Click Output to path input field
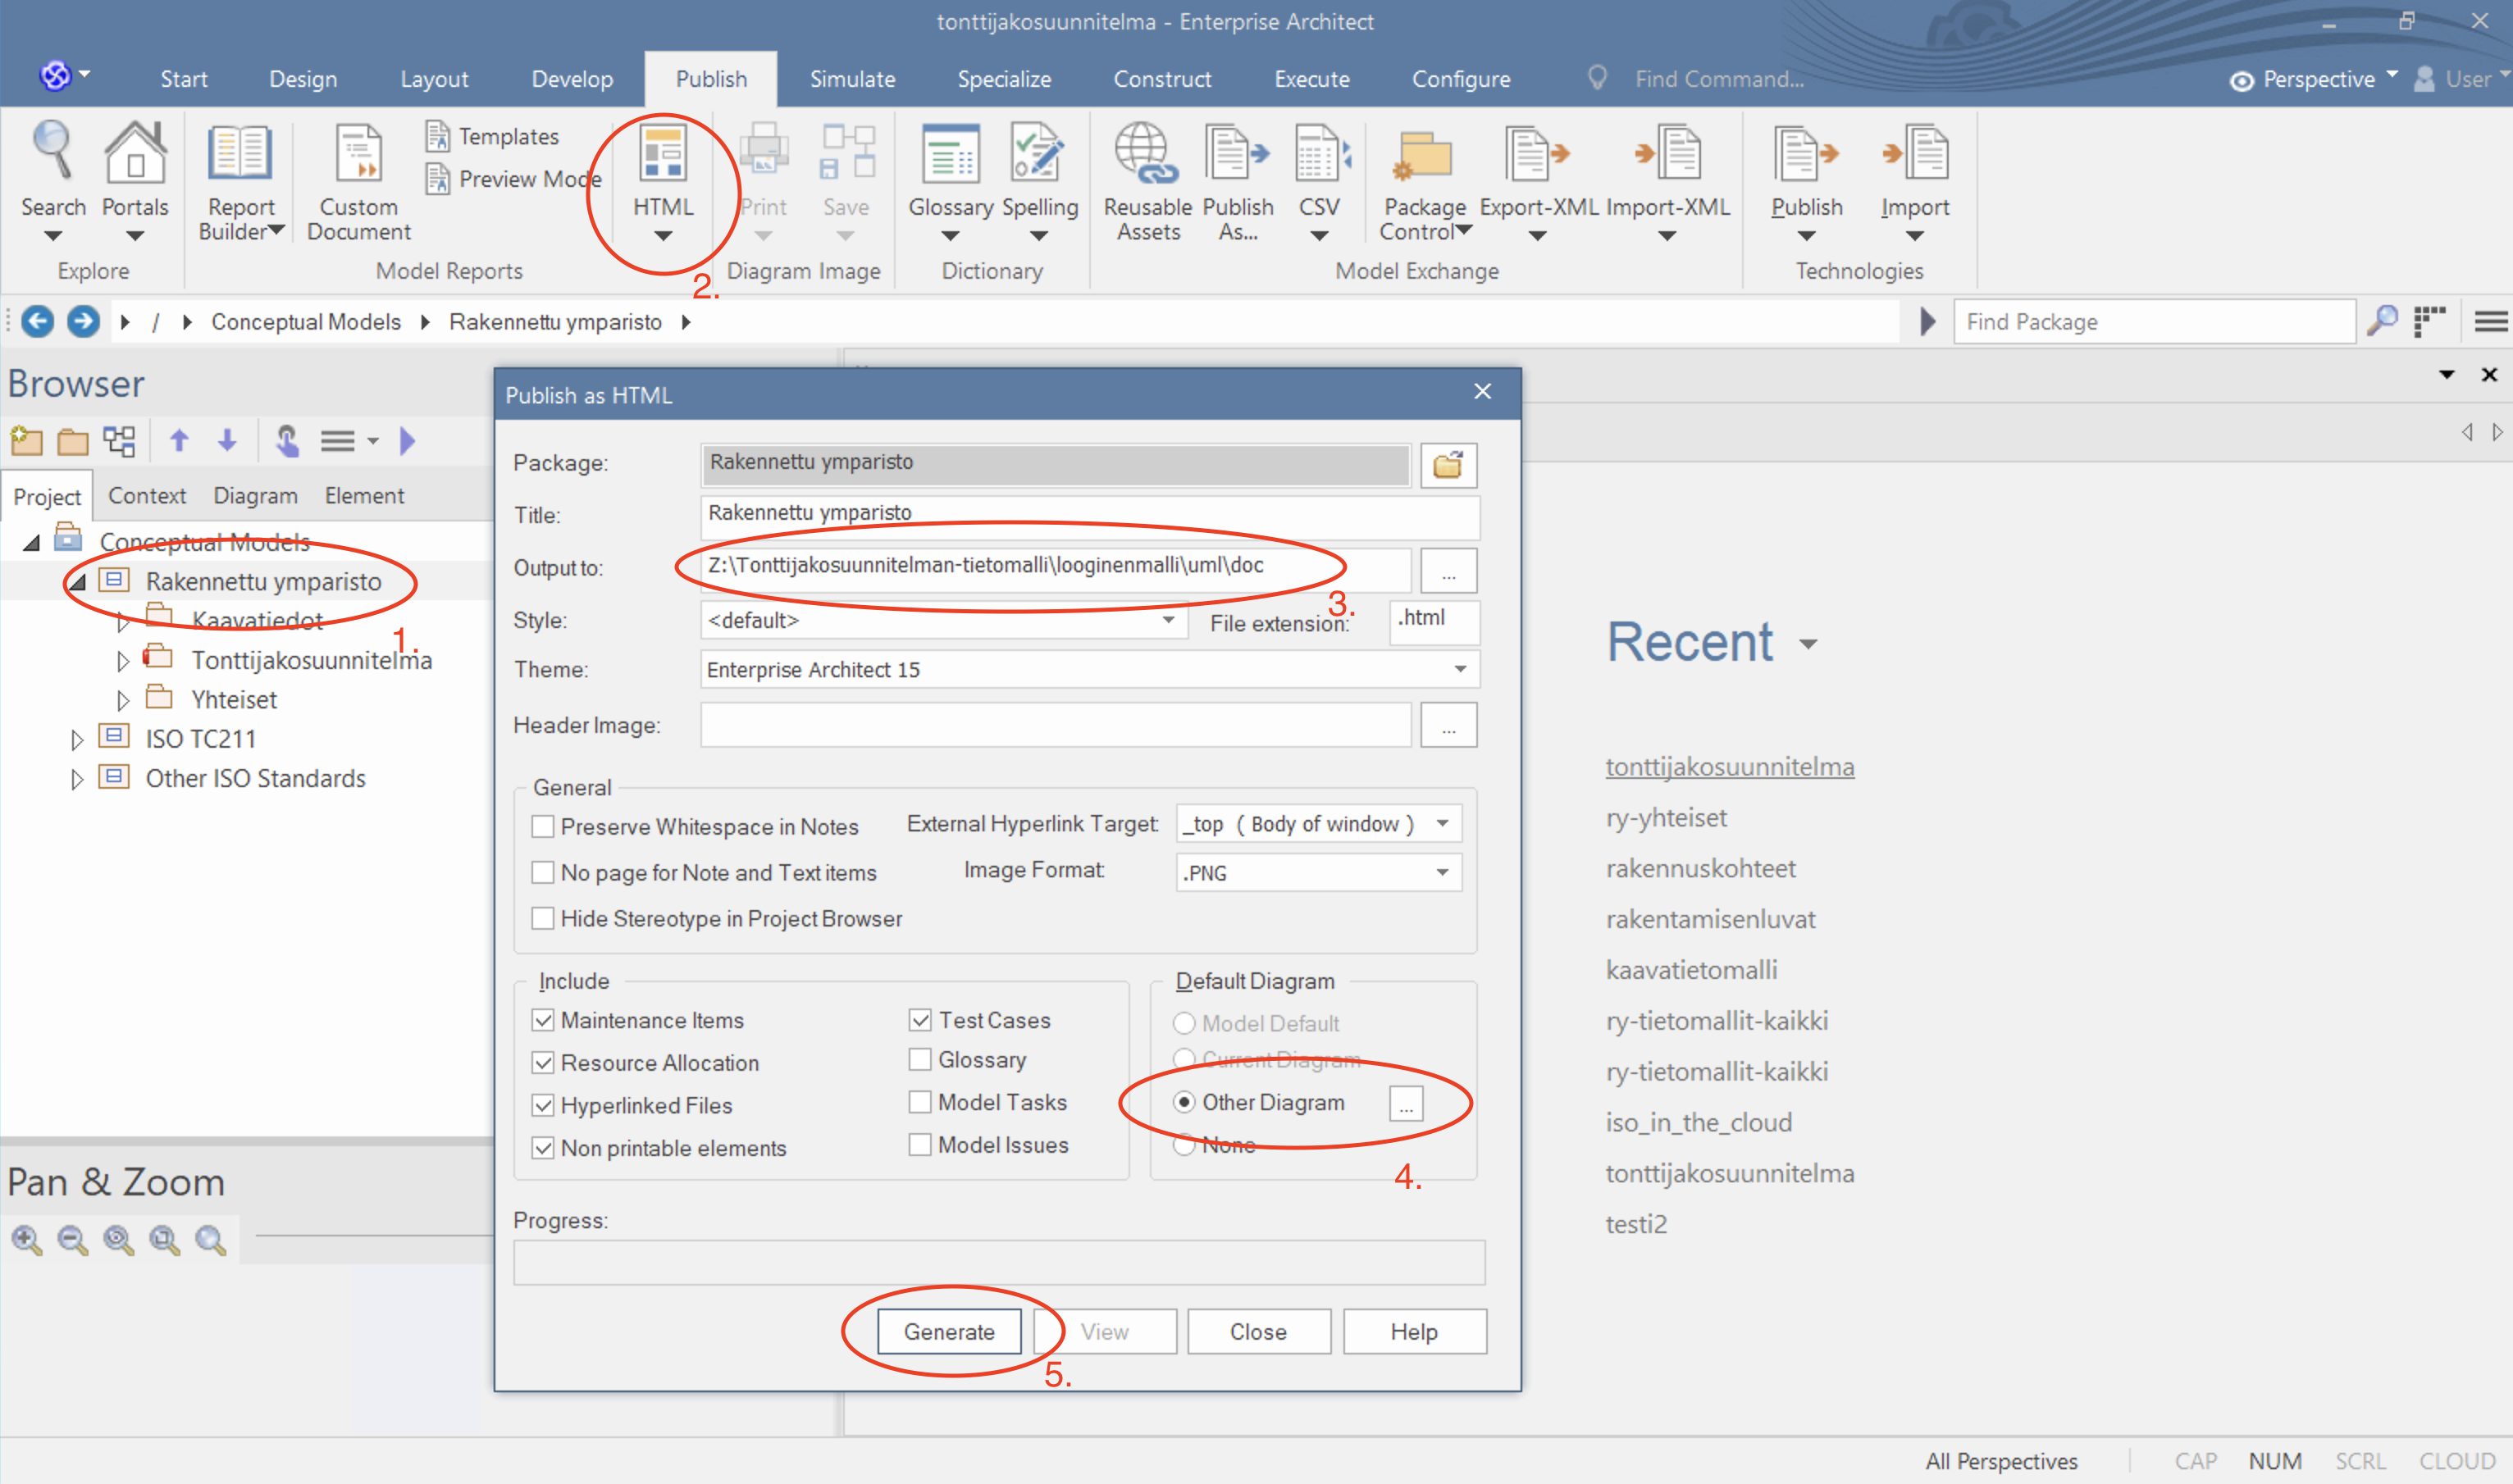This screenshot has height=1484, width=2513. 1053,567
